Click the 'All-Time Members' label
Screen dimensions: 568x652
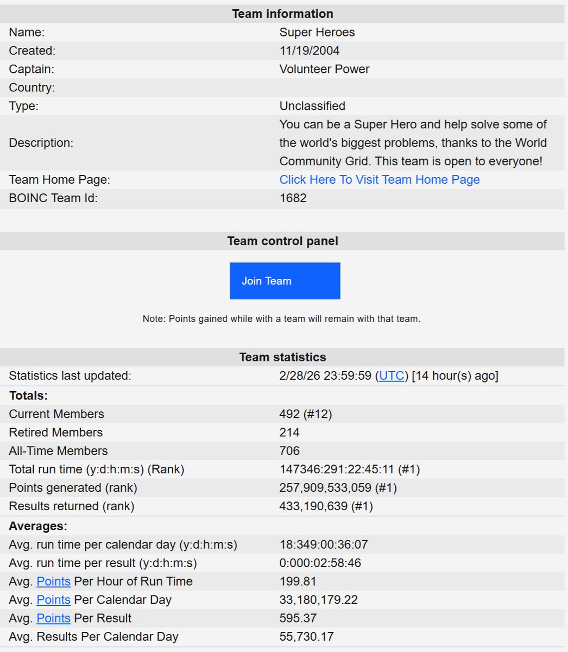58,451
